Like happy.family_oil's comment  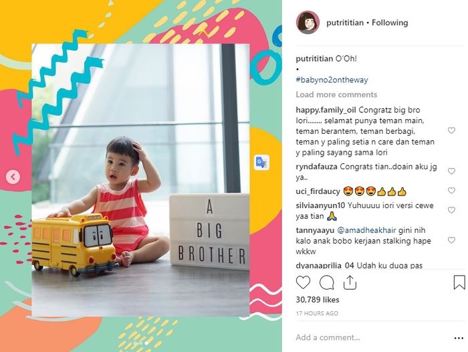tap(451, 130)
